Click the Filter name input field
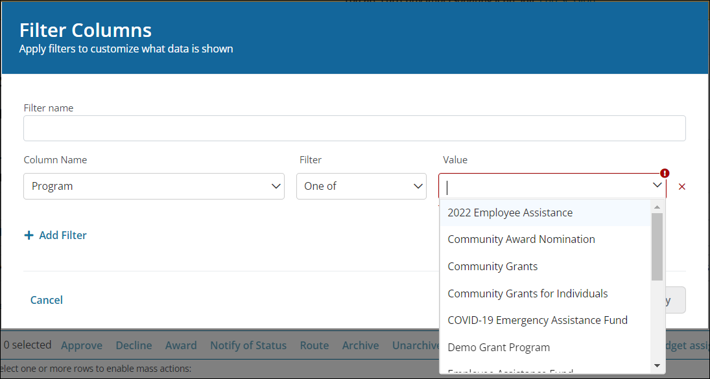The width and height of the screenshot is (710, 379). click(355, 128)
